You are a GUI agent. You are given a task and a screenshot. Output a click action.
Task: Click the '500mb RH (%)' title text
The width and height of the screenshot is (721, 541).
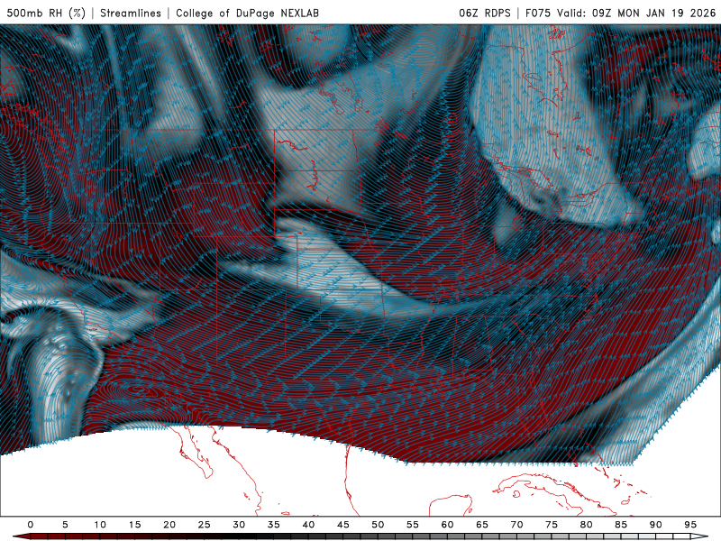(x=46, y=13)
